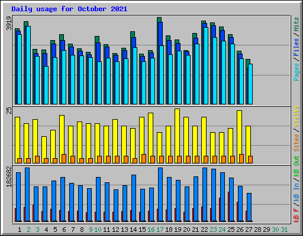This screenshot has height=236, width=303.
Task: Click day 24 on the x-axis
Action: coord(222,230)
